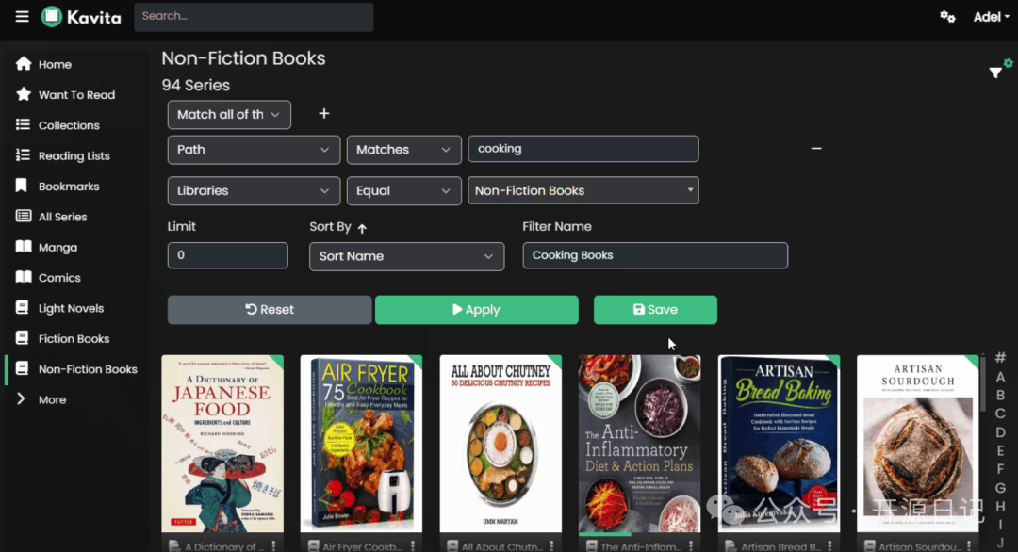Change the Sort Name dropdown

click(x=406, y=256)
